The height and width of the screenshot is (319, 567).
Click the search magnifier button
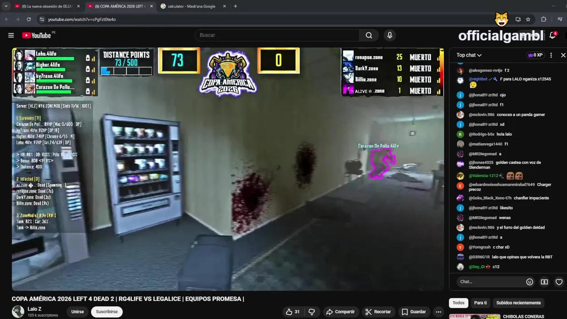pos(369,35)
